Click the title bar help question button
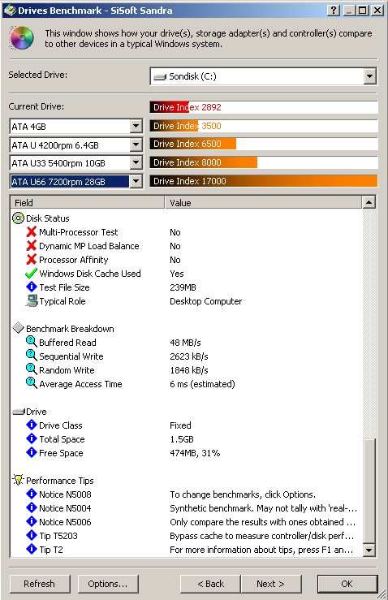This screenshot has height=600, width=388. point(334,11)
